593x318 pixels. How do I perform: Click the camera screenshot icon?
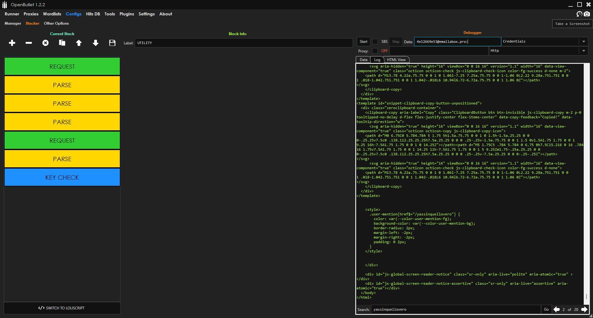pyautogui.click(x=586, y=14)
